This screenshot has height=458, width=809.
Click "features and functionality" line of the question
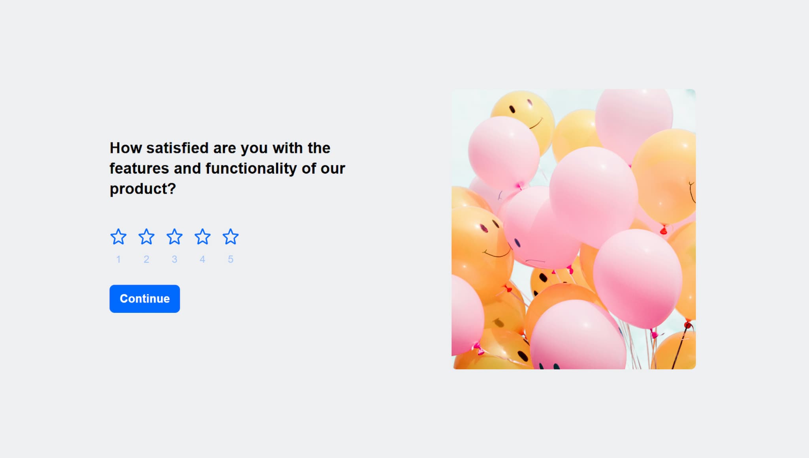pos(203,168)
